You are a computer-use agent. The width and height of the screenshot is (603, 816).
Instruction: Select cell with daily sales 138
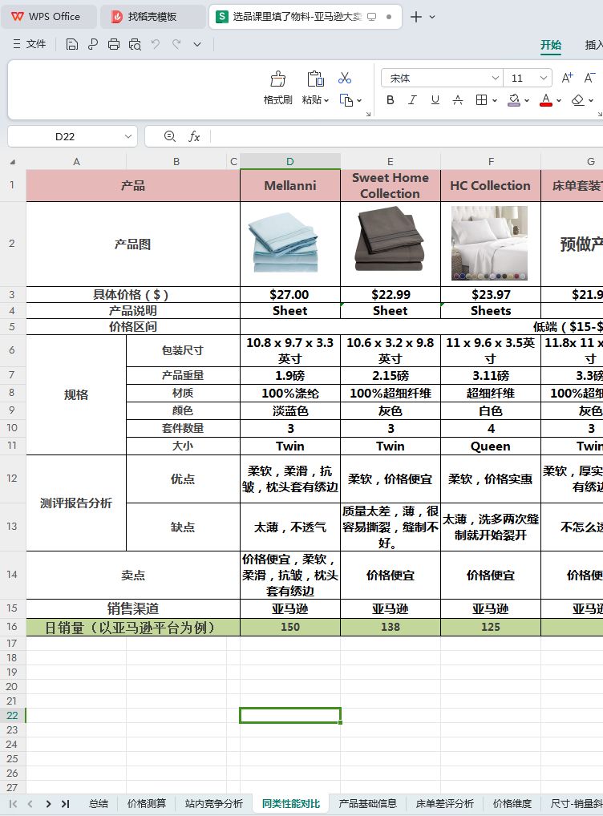(391, 627)
